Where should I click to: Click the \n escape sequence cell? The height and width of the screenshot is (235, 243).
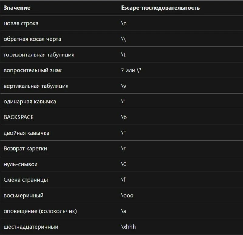coord(124,24)
